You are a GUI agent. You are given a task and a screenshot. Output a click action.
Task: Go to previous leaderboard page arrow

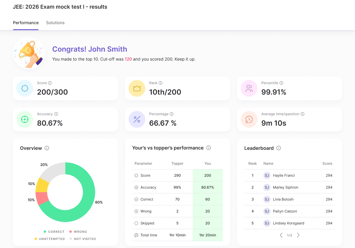281,235
